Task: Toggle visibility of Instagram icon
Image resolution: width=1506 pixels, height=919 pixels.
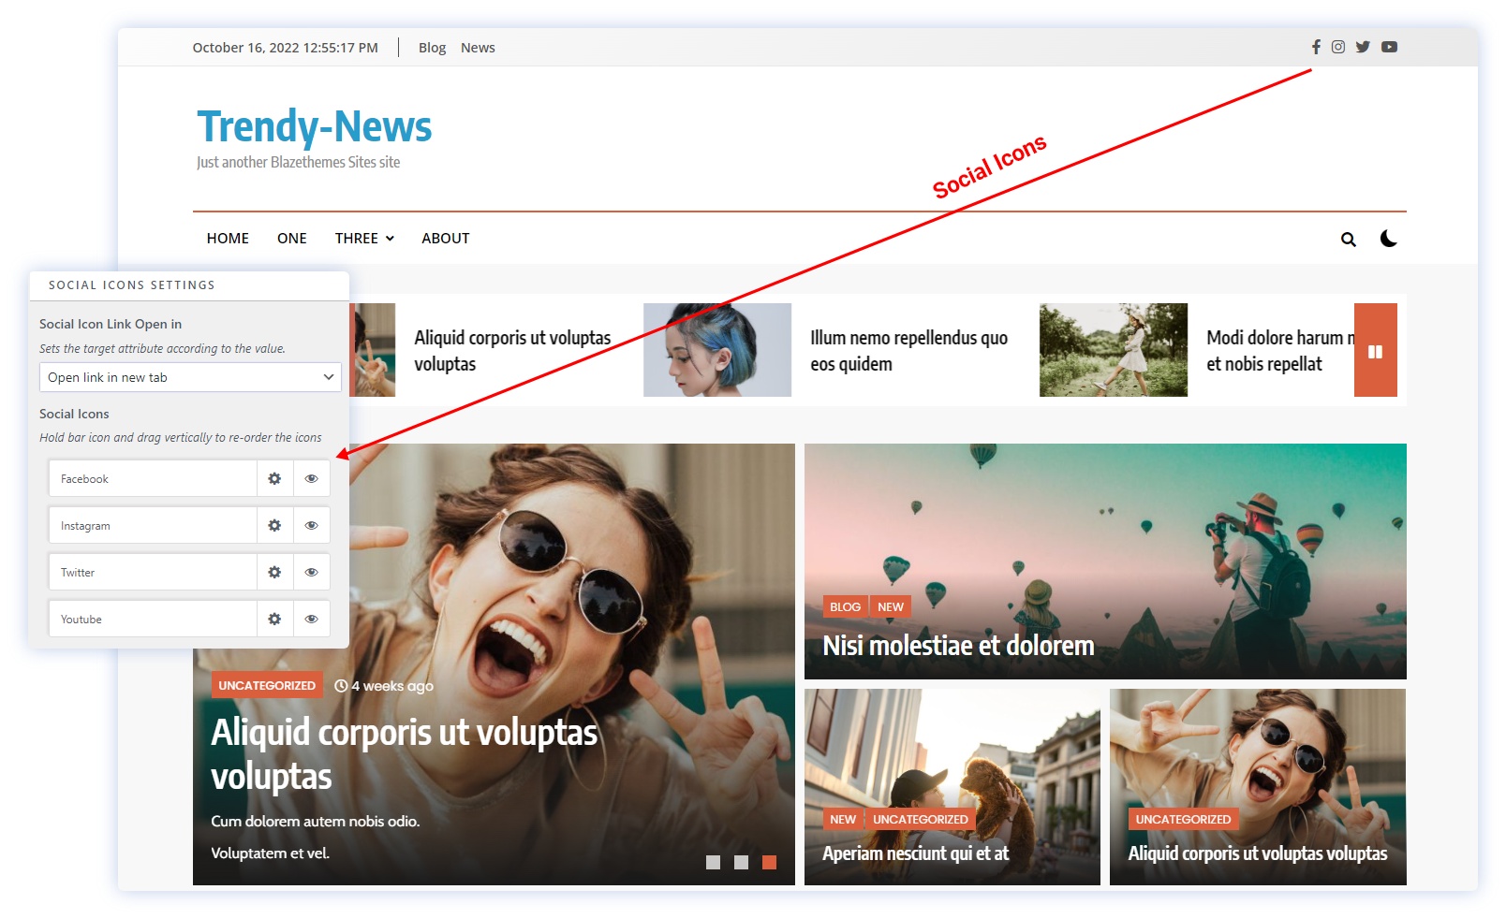Action: [312, 525]
